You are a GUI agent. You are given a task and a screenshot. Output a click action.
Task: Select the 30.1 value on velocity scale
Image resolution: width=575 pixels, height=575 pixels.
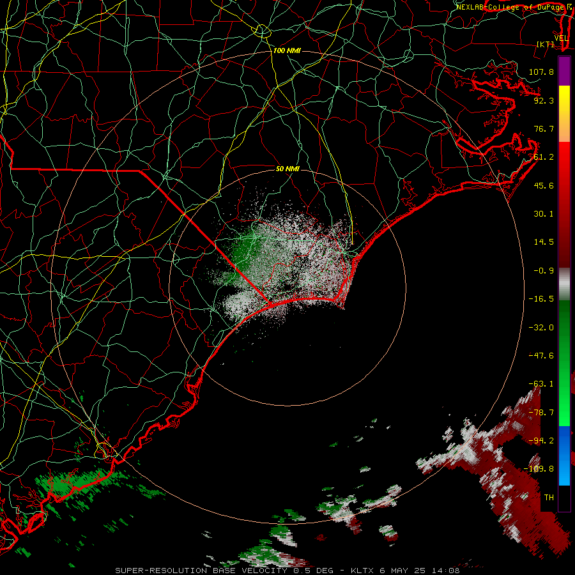coord(544,214)
